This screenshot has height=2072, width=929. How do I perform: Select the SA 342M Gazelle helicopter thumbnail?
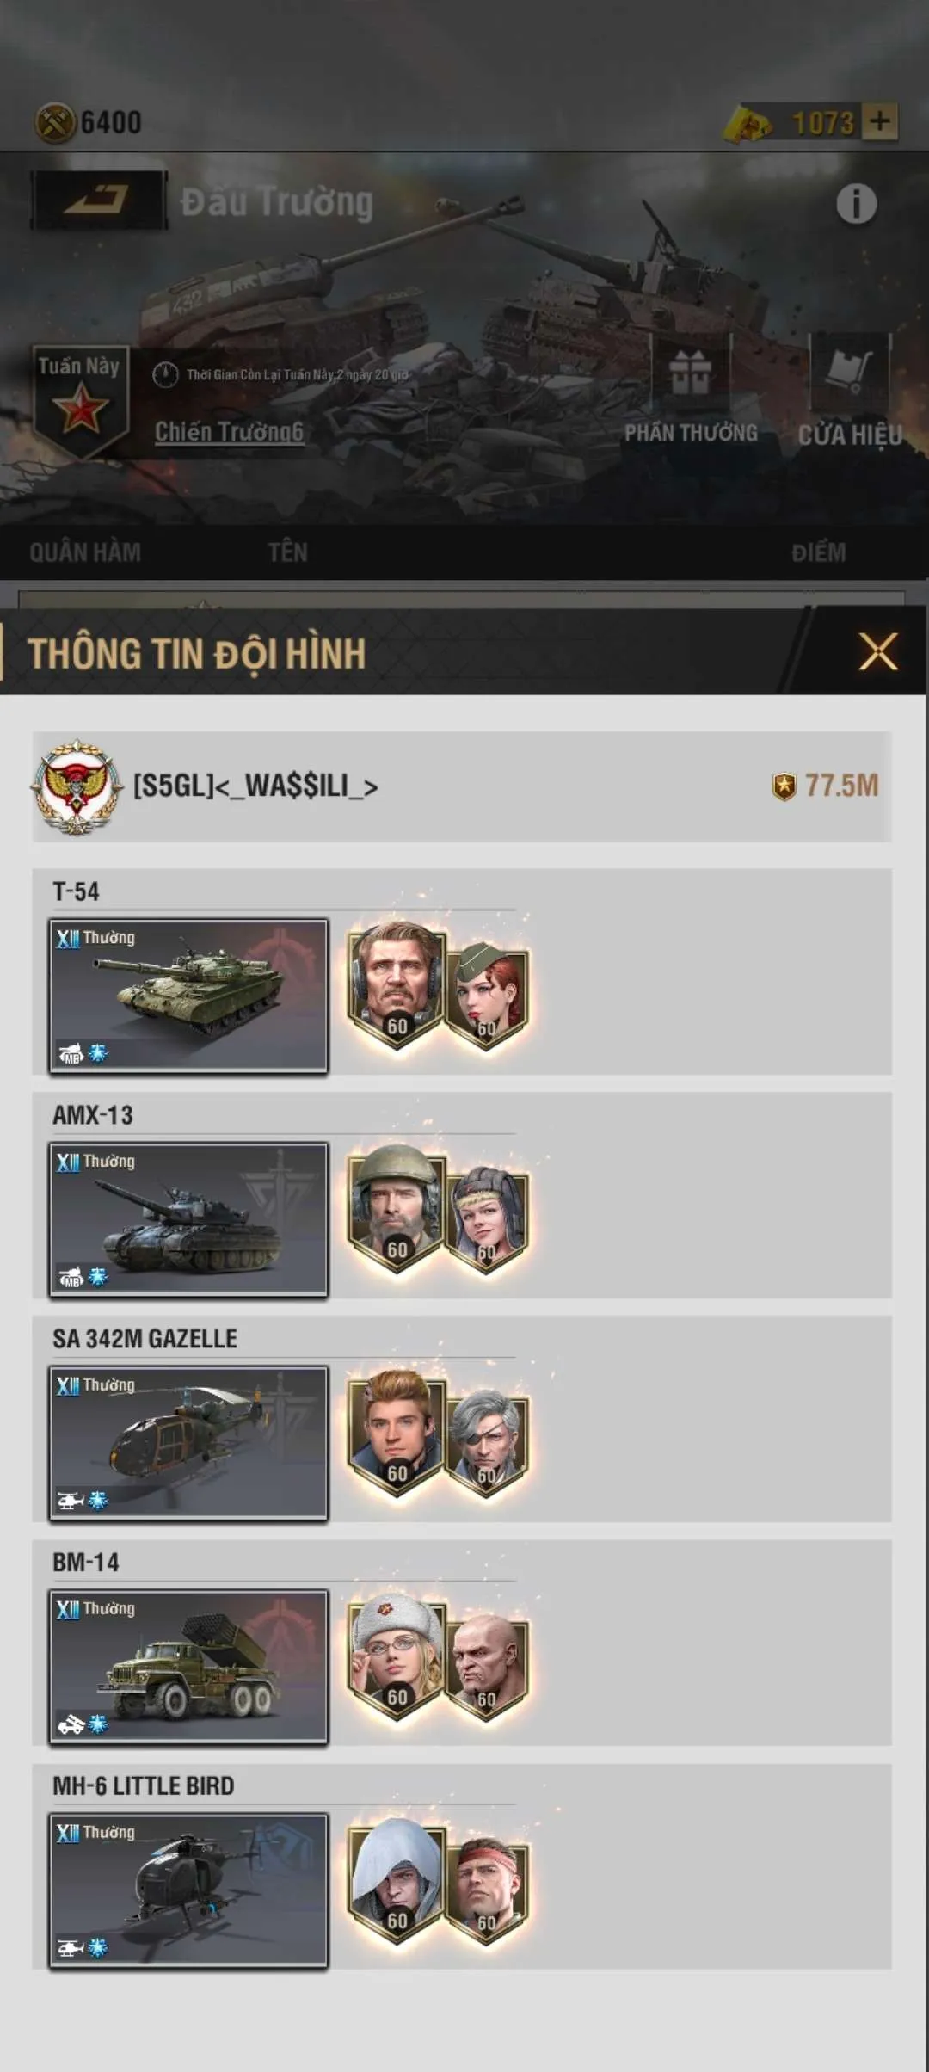(x=188, y=1443)
